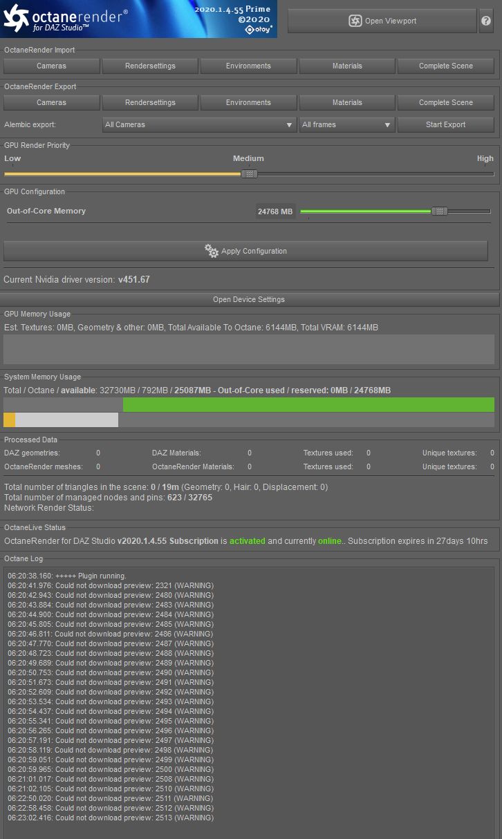Click Apply Configuration button
Image resolution: width=502 pixels, height=839 pixels.
[x=245, y=251]
